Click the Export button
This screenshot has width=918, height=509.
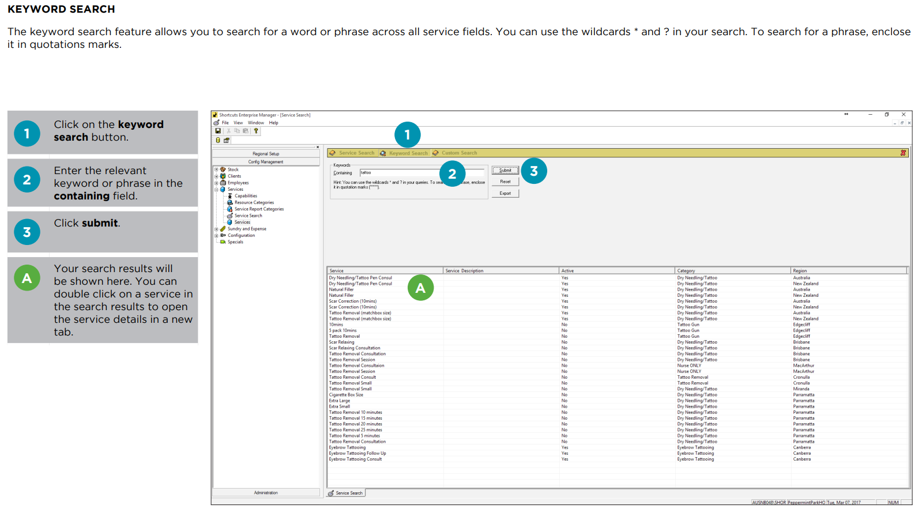pyautogui.click(x=505, y=193)
